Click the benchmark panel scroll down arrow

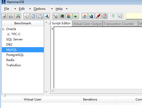(x=46, y=92)
